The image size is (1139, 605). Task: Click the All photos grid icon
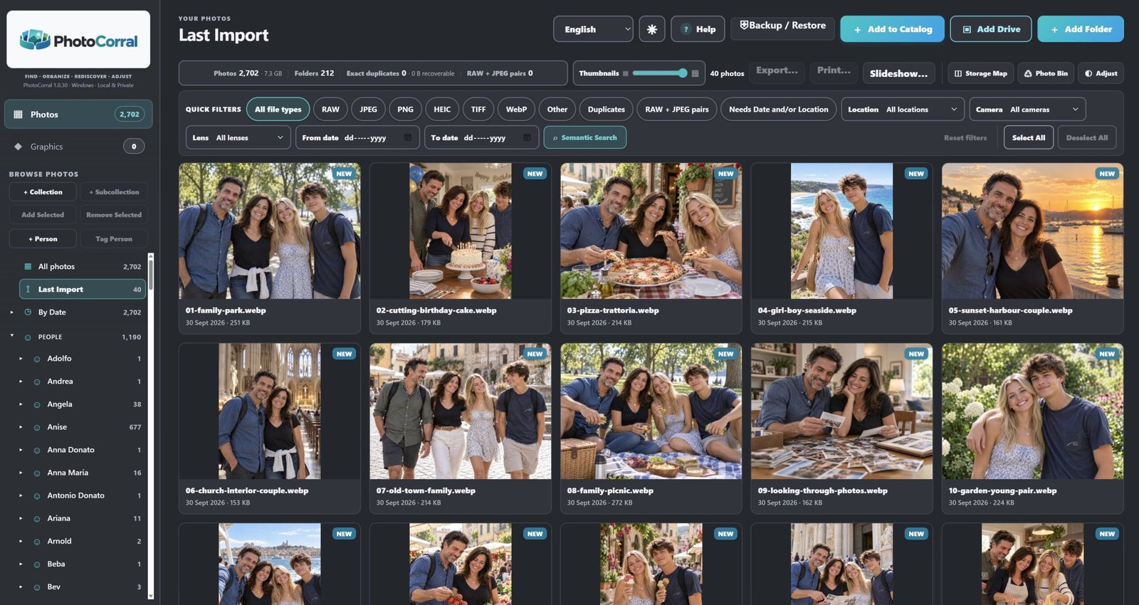coord(28,267)
